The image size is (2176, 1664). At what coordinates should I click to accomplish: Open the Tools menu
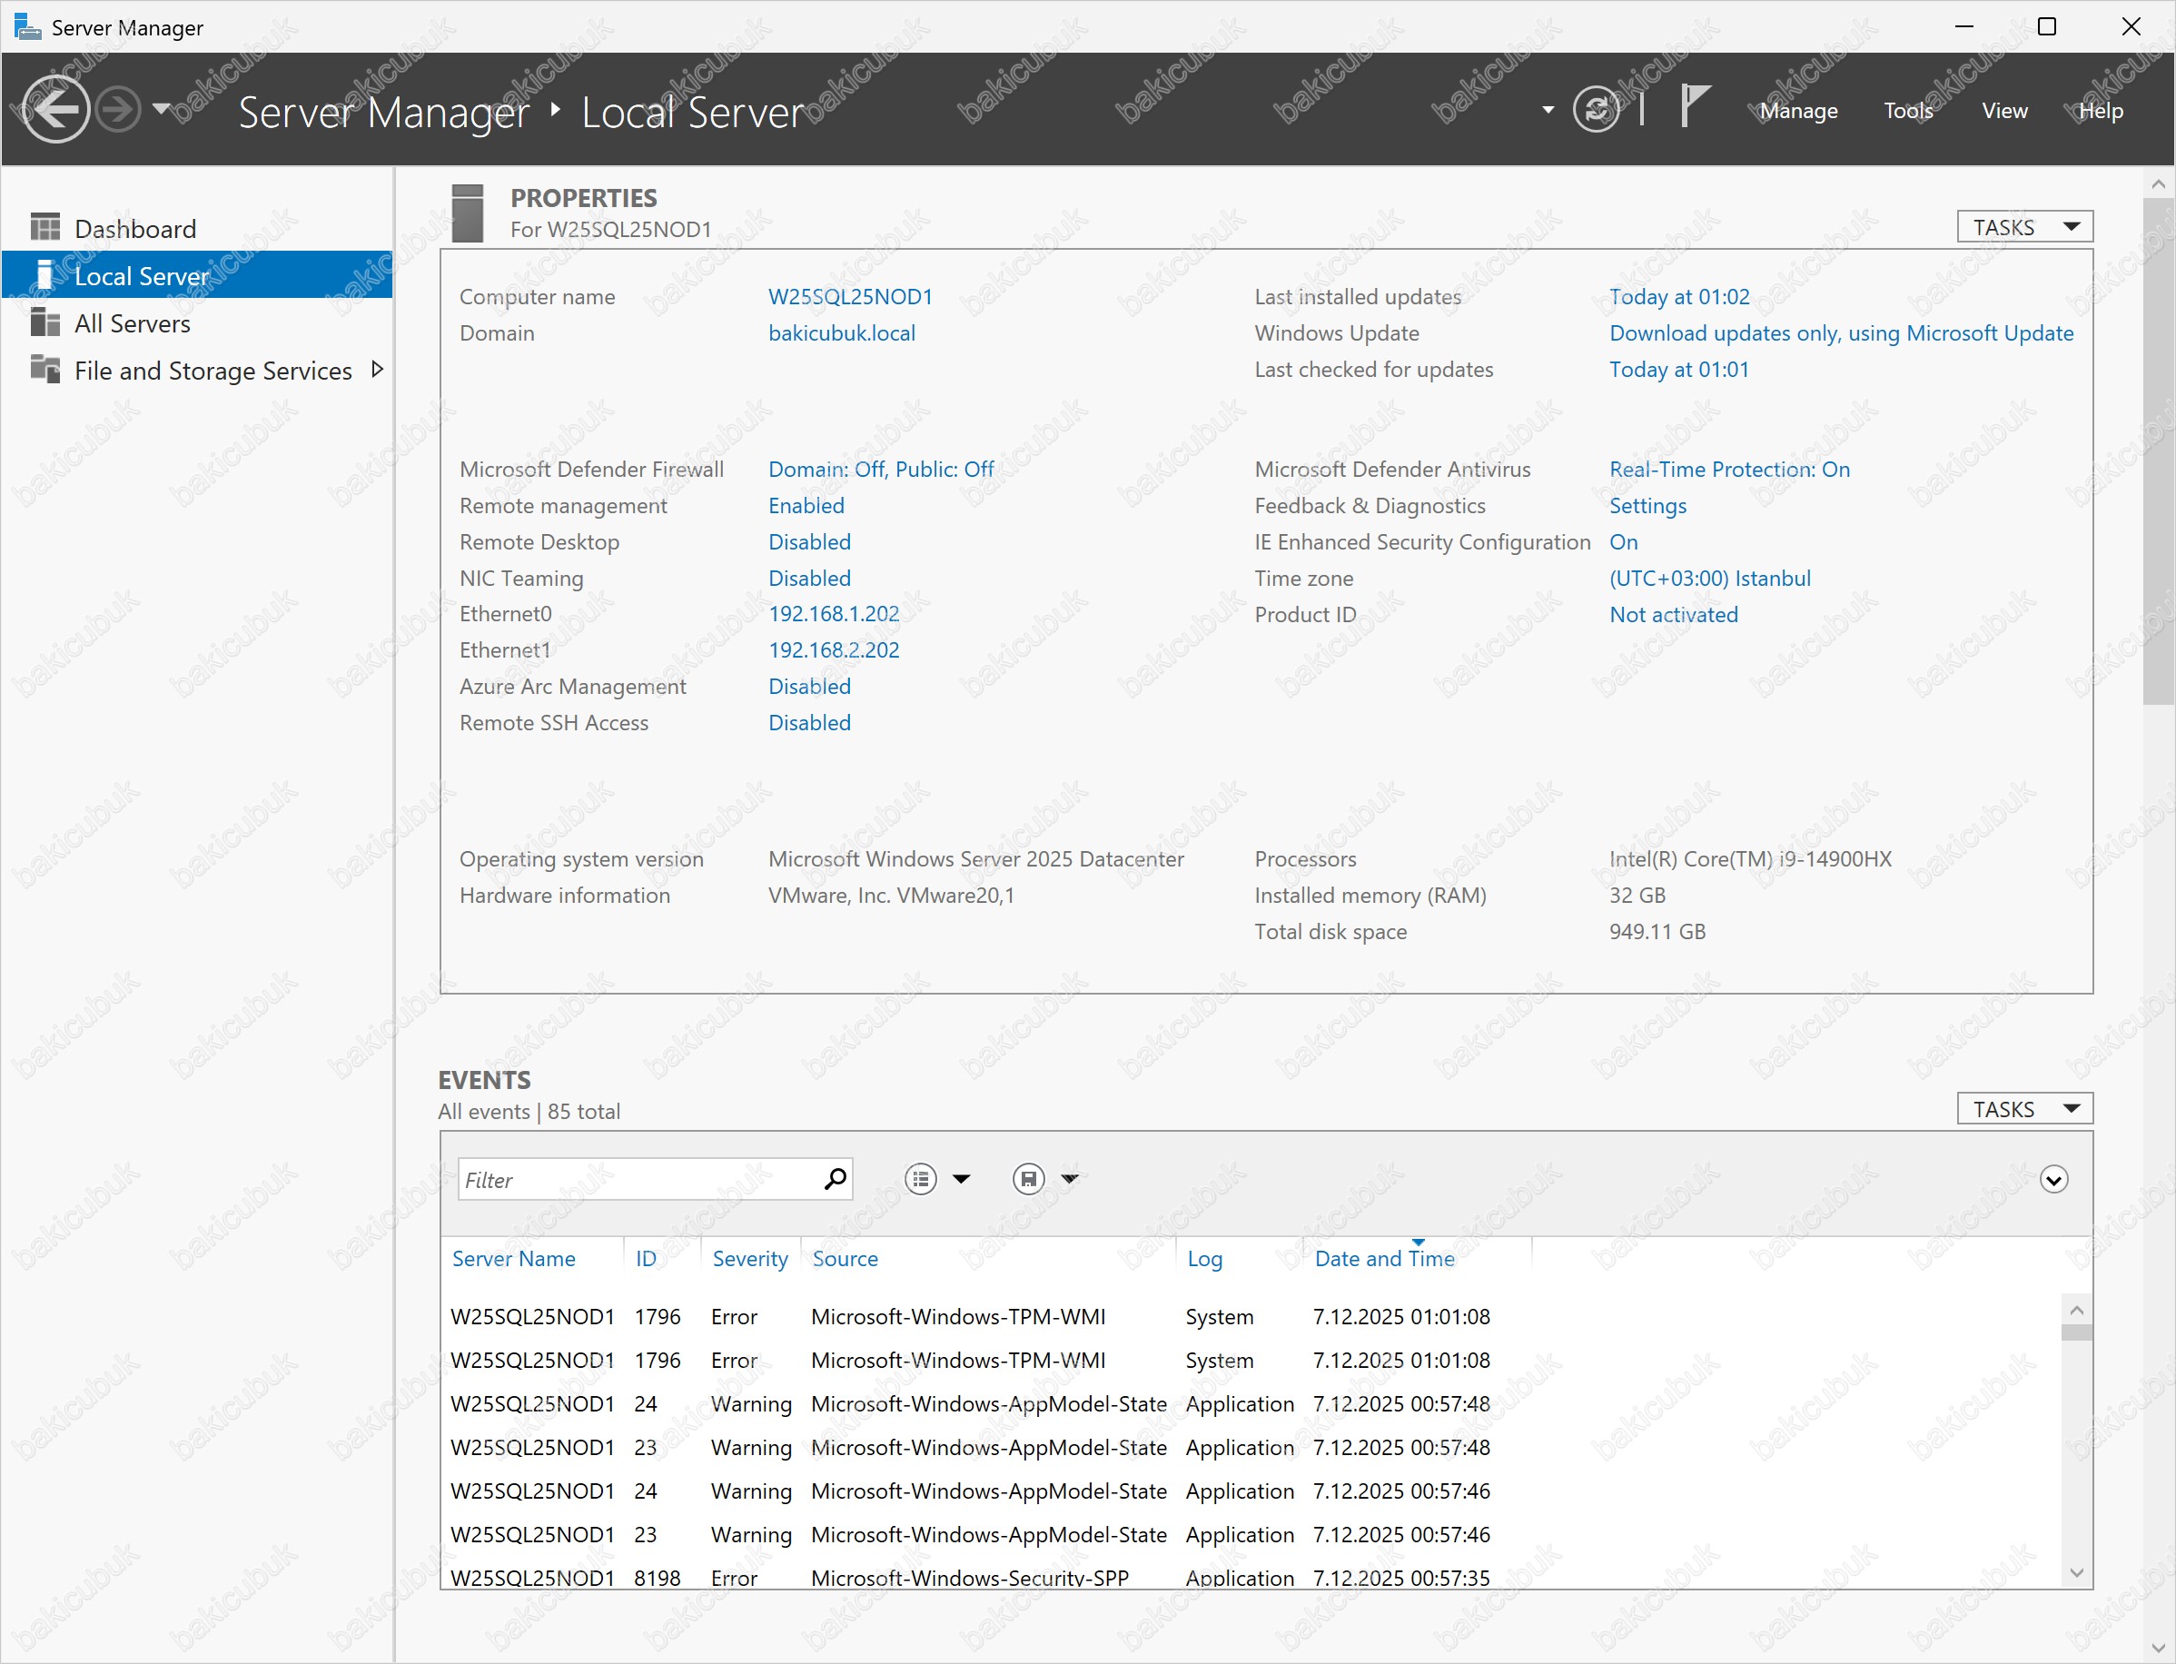tap(1907, 111)
